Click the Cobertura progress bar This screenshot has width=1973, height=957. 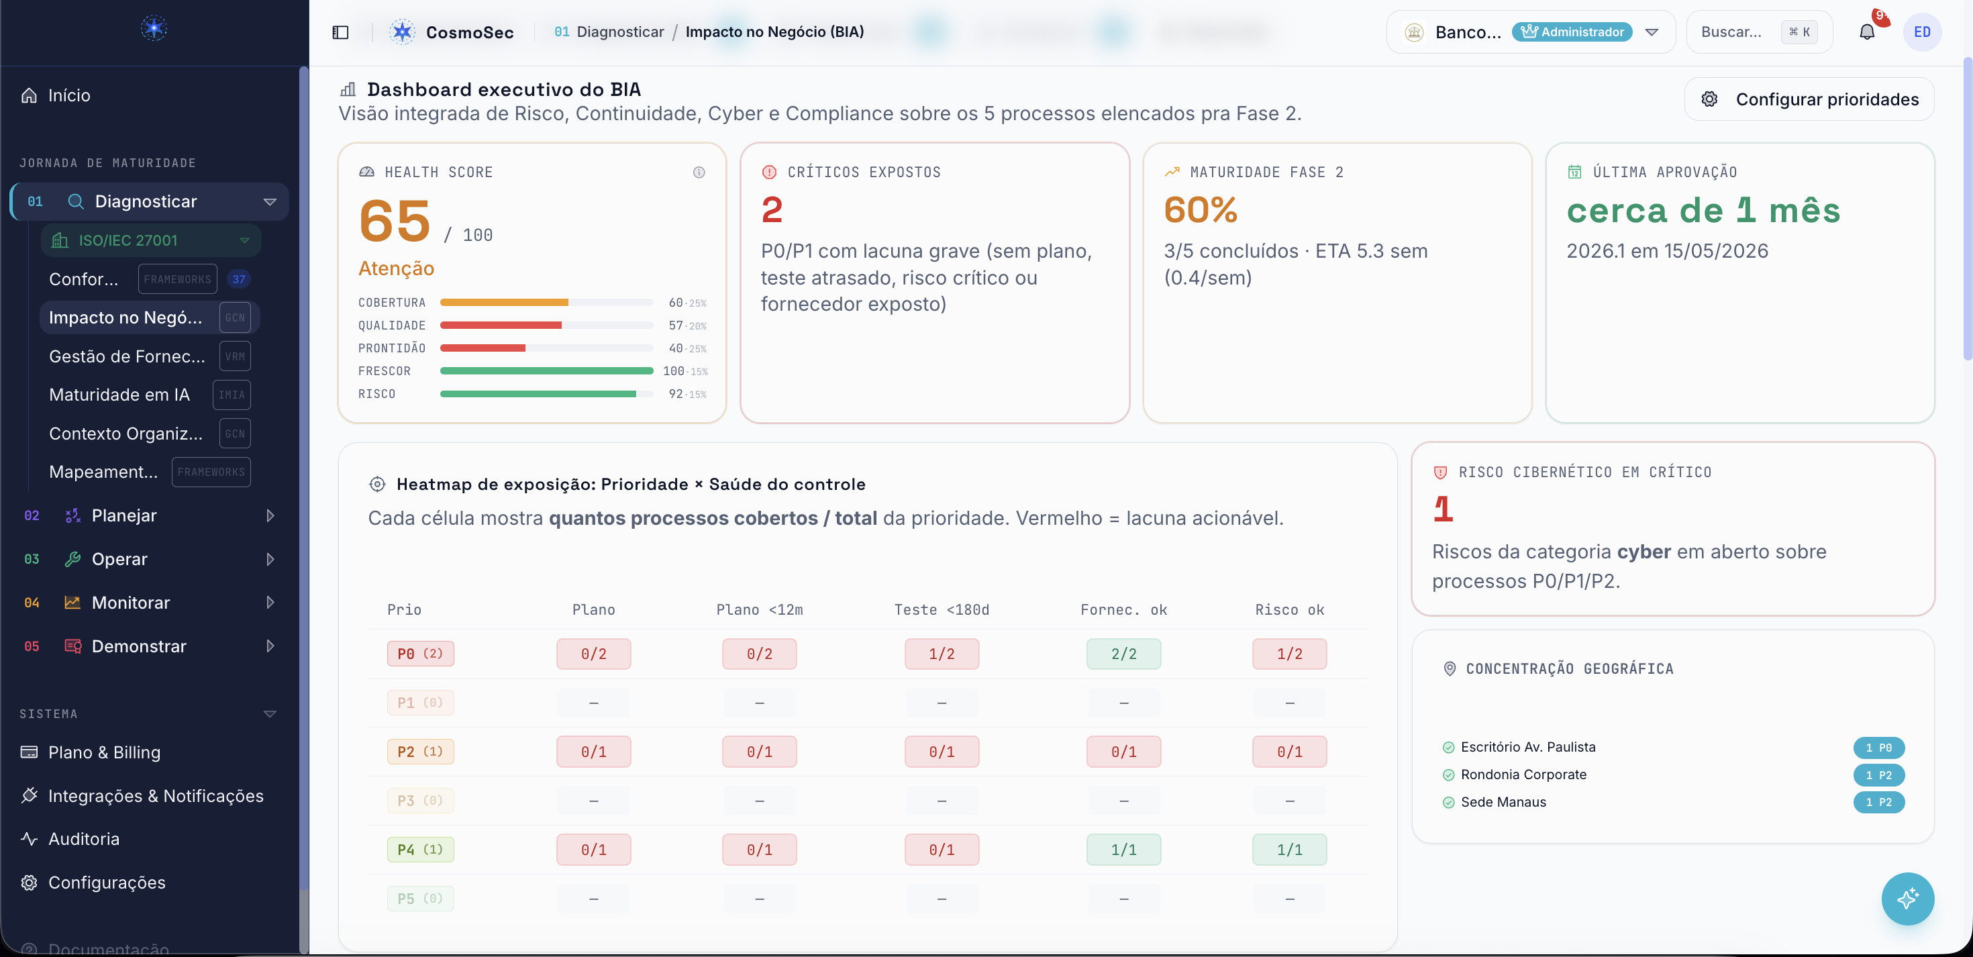click(546, 303)
